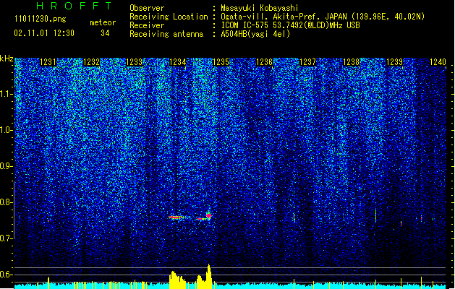Click the kHz axis label
Screen dimensions: 455x289
point(7,59)
